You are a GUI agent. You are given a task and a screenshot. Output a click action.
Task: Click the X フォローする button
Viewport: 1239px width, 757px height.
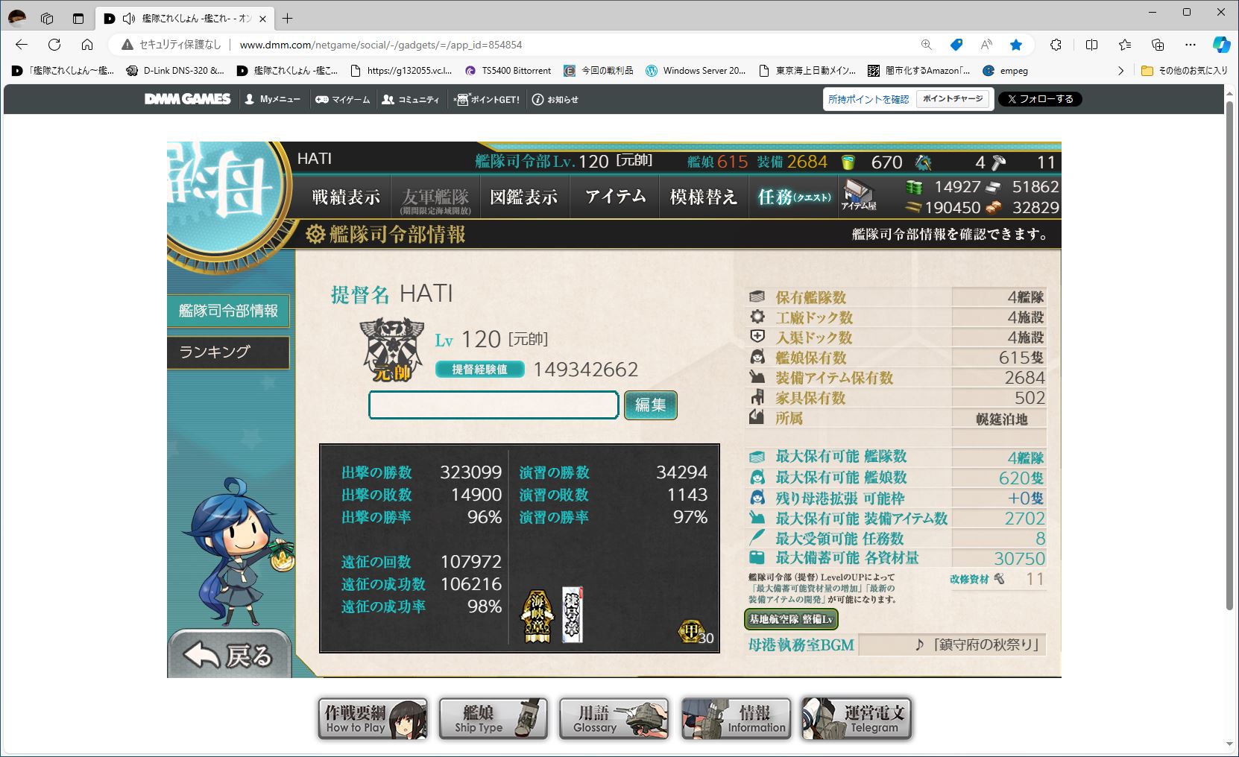(x=1040, y=99)
